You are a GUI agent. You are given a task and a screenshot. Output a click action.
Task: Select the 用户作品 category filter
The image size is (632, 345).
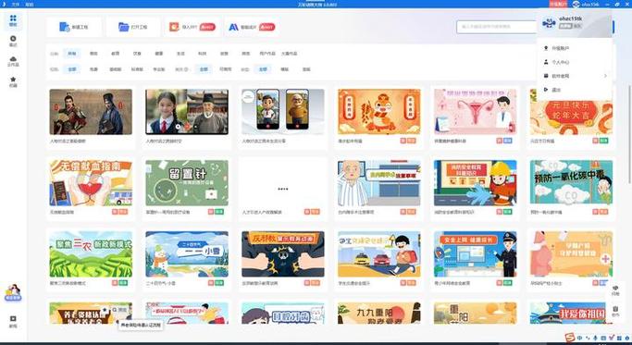point(267,54)
